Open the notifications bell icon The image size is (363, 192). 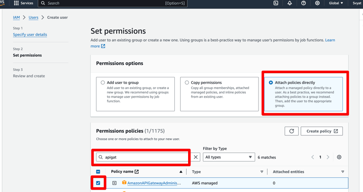tap(290, 3)
